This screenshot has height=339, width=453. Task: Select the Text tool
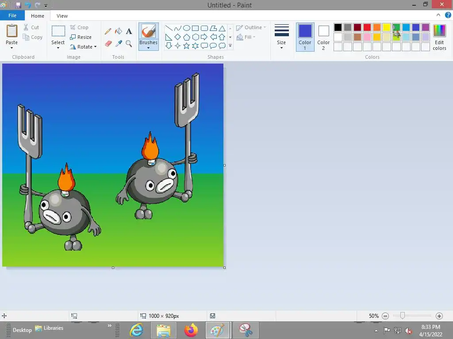(129, 31)
